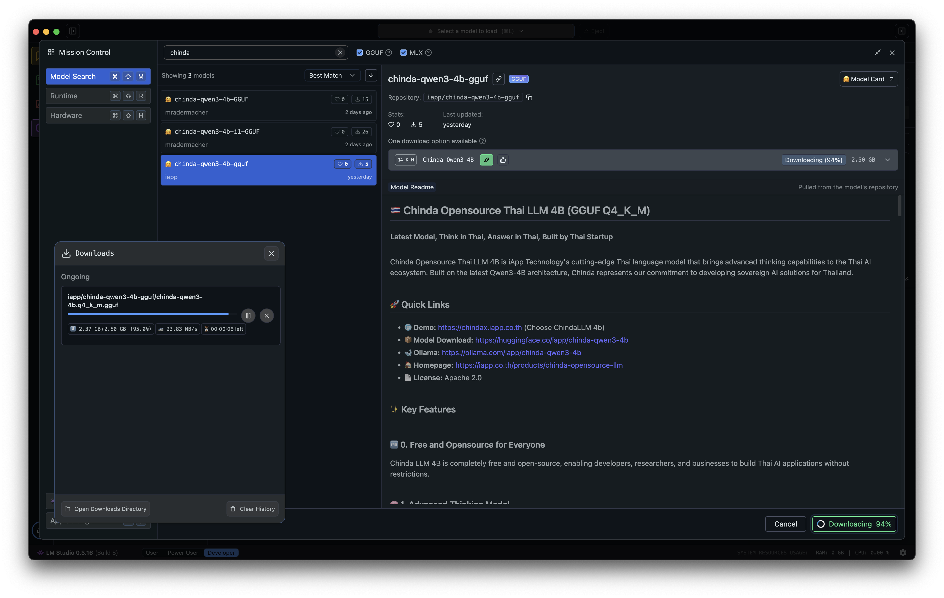944x598 pixels.
Task: Expand the Q4_K_M download option chevron
Action: point(888,160)
